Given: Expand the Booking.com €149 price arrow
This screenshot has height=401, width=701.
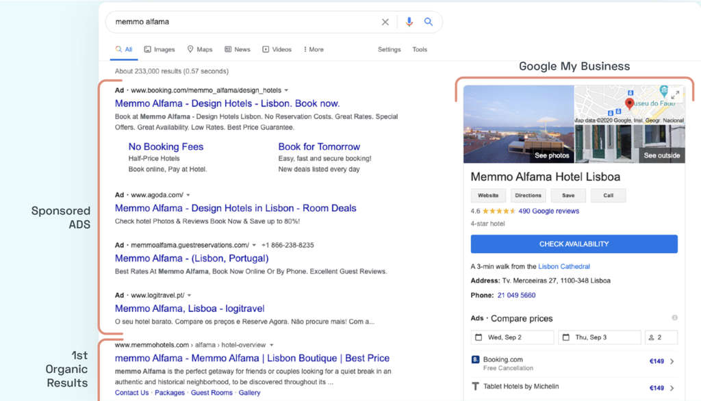Looking at the screenshot, I should [x=672, y=362].
